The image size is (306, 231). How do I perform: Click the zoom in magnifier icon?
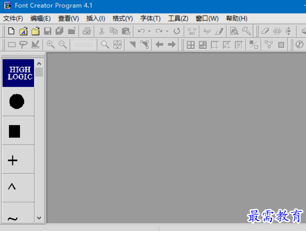[x=50, y=45]
